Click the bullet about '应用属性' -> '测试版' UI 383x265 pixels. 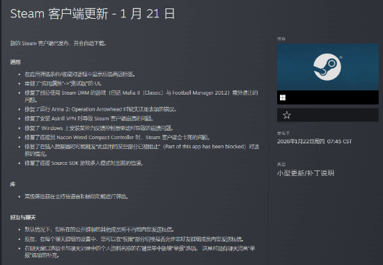[x=63, y=83]
